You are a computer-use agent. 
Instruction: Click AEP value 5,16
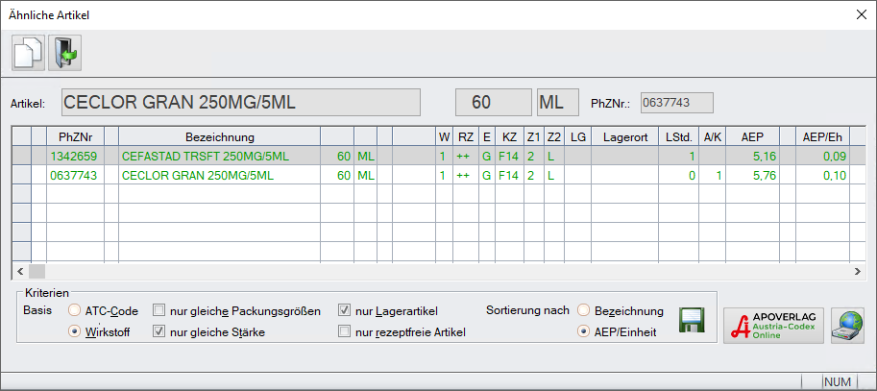[752, 157]
